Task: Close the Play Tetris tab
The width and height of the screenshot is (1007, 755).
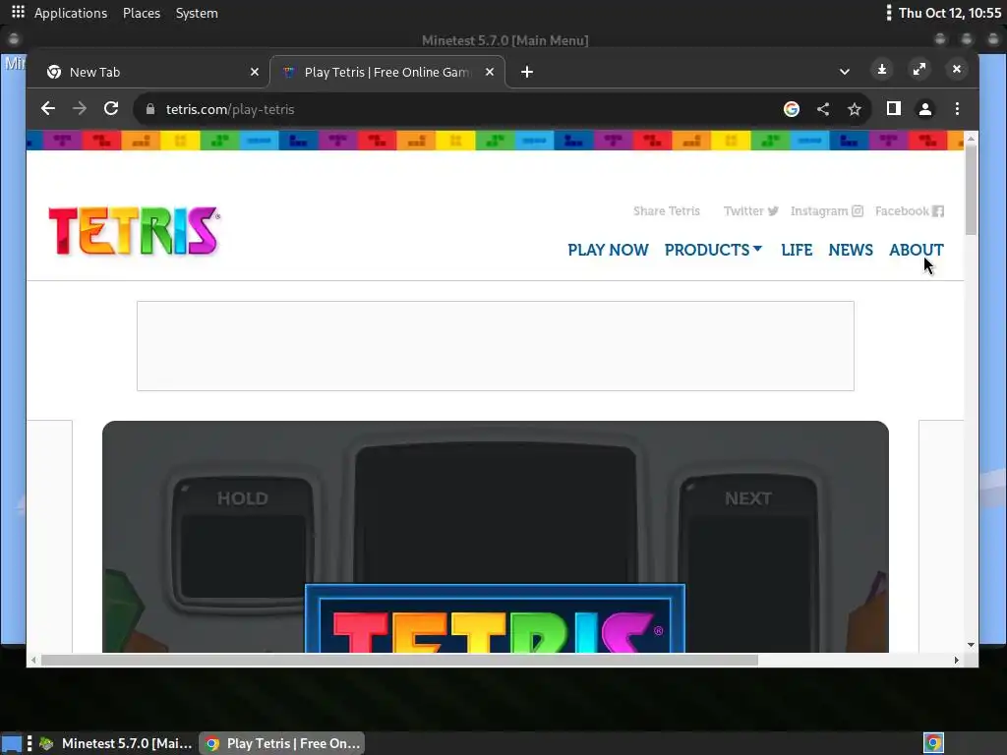Action: point(490,72)
